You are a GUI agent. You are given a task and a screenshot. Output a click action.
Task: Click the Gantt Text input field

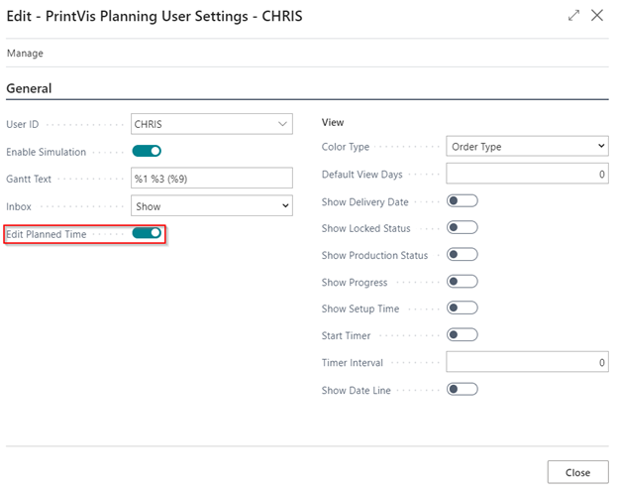(x=212, y=179)
